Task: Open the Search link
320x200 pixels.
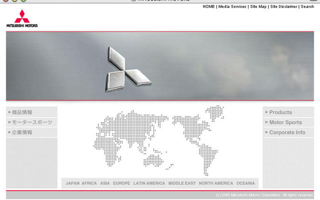Action: (307, 6)
